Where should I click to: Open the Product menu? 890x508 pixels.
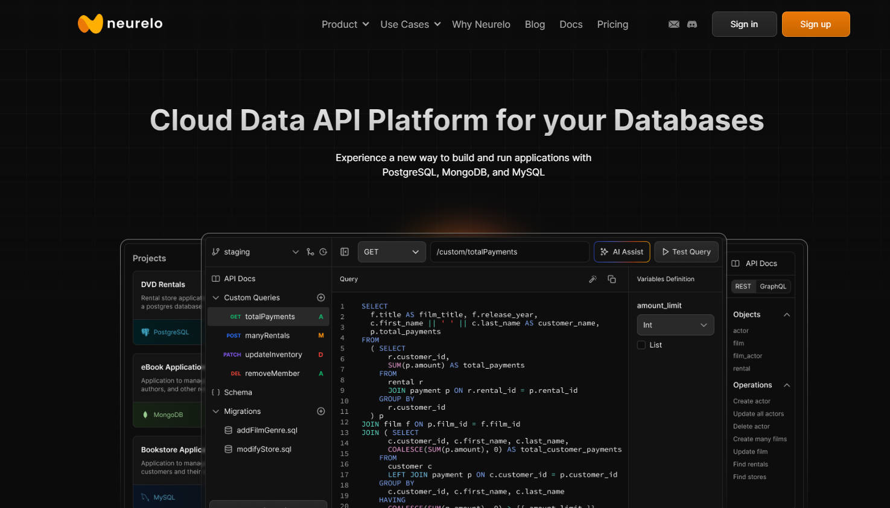(x=345, y=24)
